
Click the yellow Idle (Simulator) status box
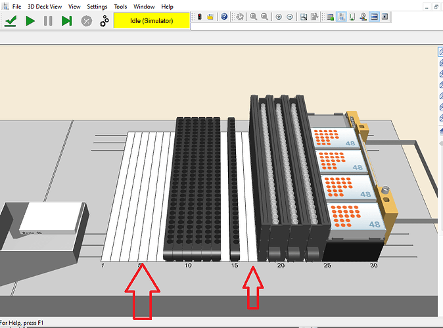pyautogui.click(x=151, y=20)
